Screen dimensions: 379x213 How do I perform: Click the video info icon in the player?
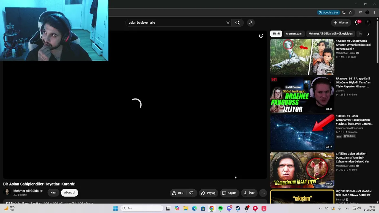tap(261, 36)
